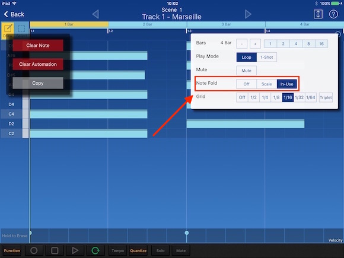Tap the Hold to Erase area
The image size is (344, 258).
pyautogui.click(x=14, y=235)
